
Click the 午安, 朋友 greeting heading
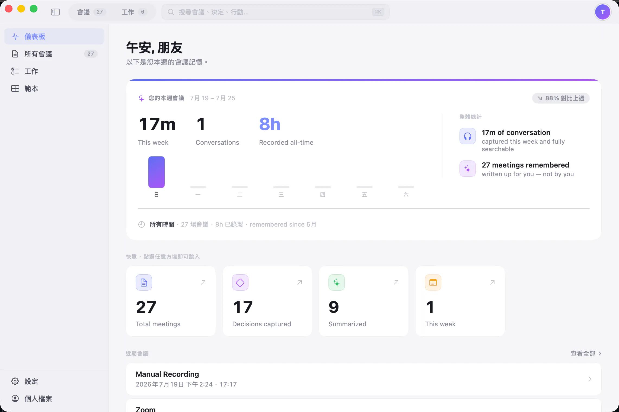[x=154, y=48]
